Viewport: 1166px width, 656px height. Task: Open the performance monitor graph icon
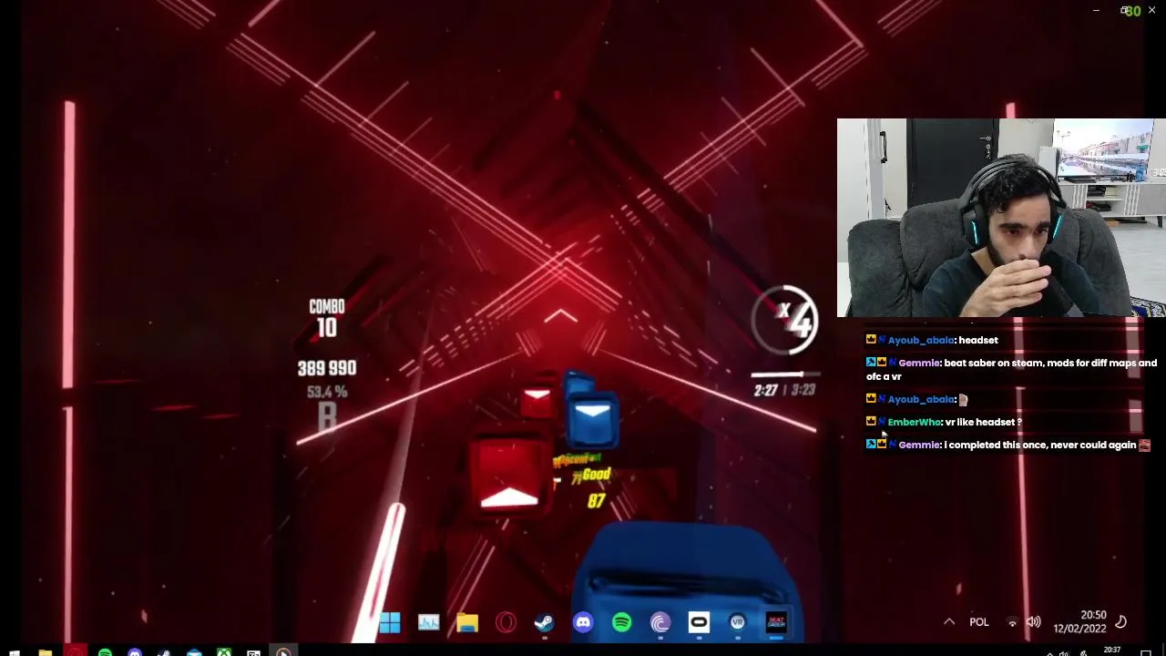pyautogui.click(x=428, y=622)
